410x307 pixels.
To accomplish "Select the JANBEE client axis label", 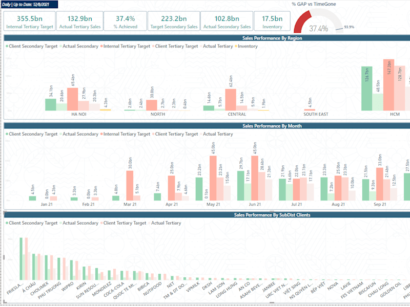I will [269, 288].
